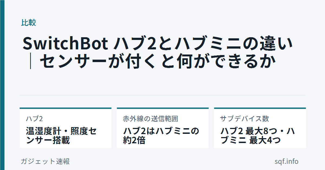Select the ハブ2 card
Image resolution: width=325 pixels, height=170 pixels.
(66, 128)
